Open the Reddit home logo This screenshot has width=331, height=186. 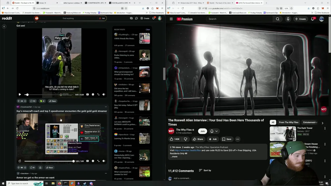pos(7,18)
